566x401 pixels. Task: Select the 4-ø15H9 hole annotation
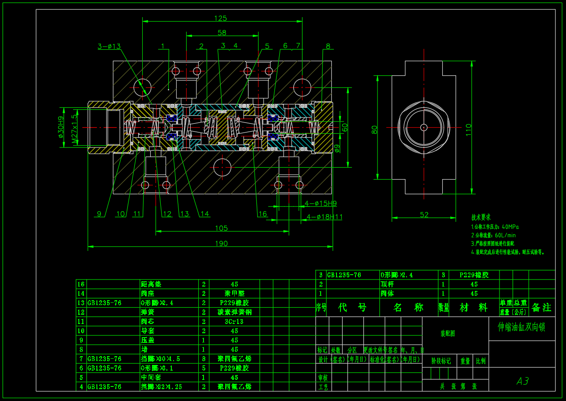point(321,203)
